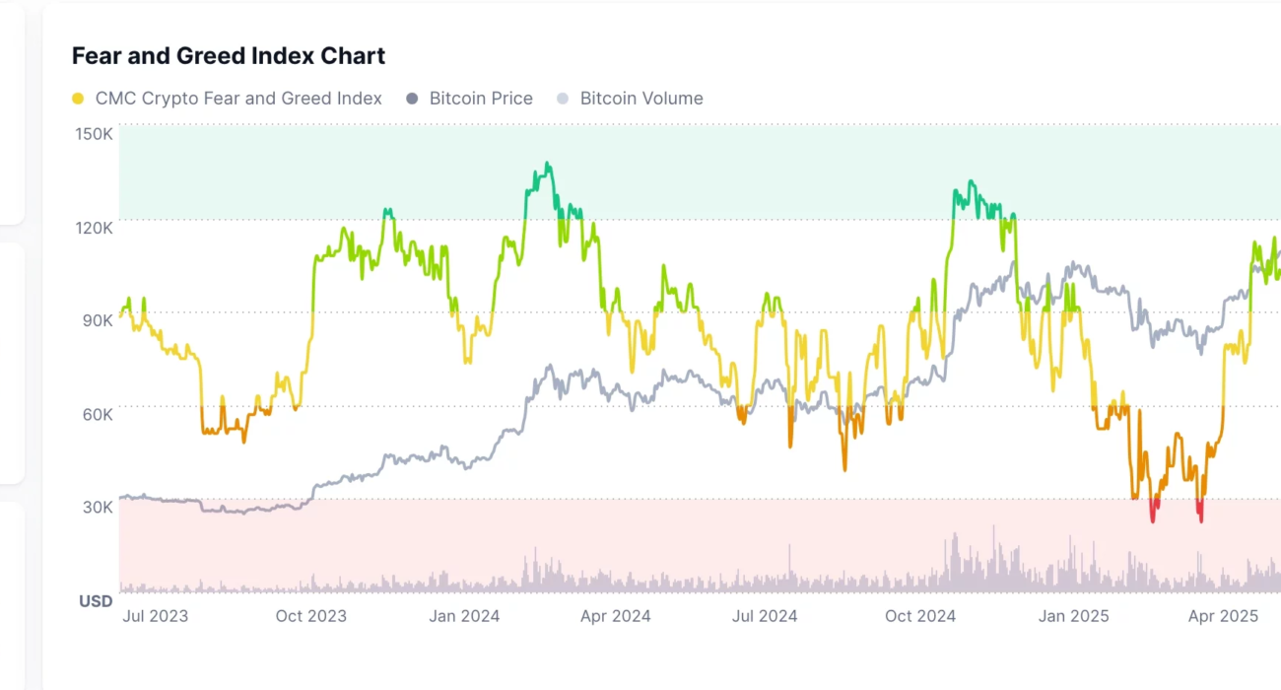This screenshot has width=1281, height=690.
Task: Click the 150K price axis label
Action: pyautogui.click(x=94, y=133)
